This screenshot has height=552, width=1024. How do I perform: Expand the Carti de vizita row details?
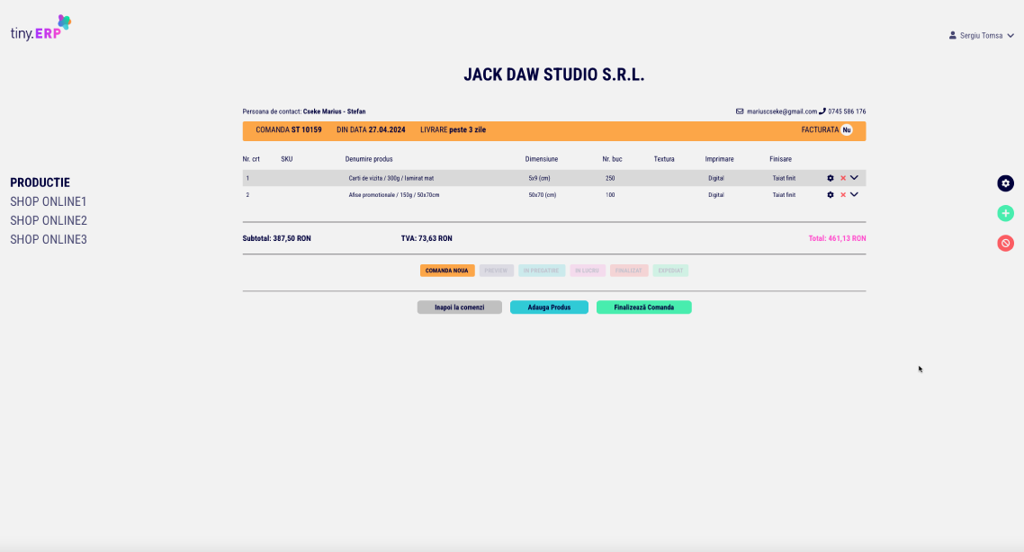click(854, 177)
